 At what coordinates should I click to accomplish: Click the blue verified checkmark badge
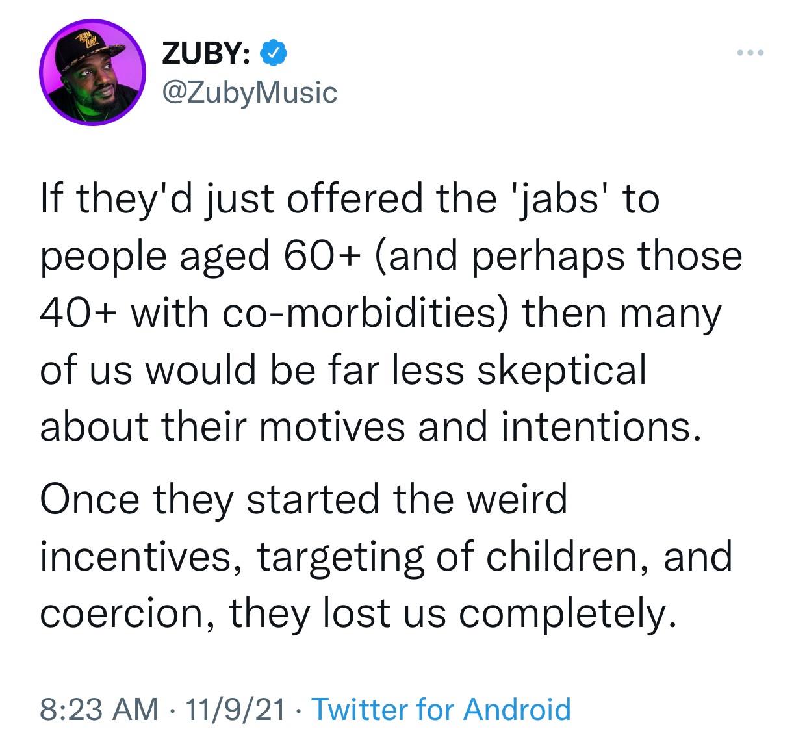tap(272, 55)
